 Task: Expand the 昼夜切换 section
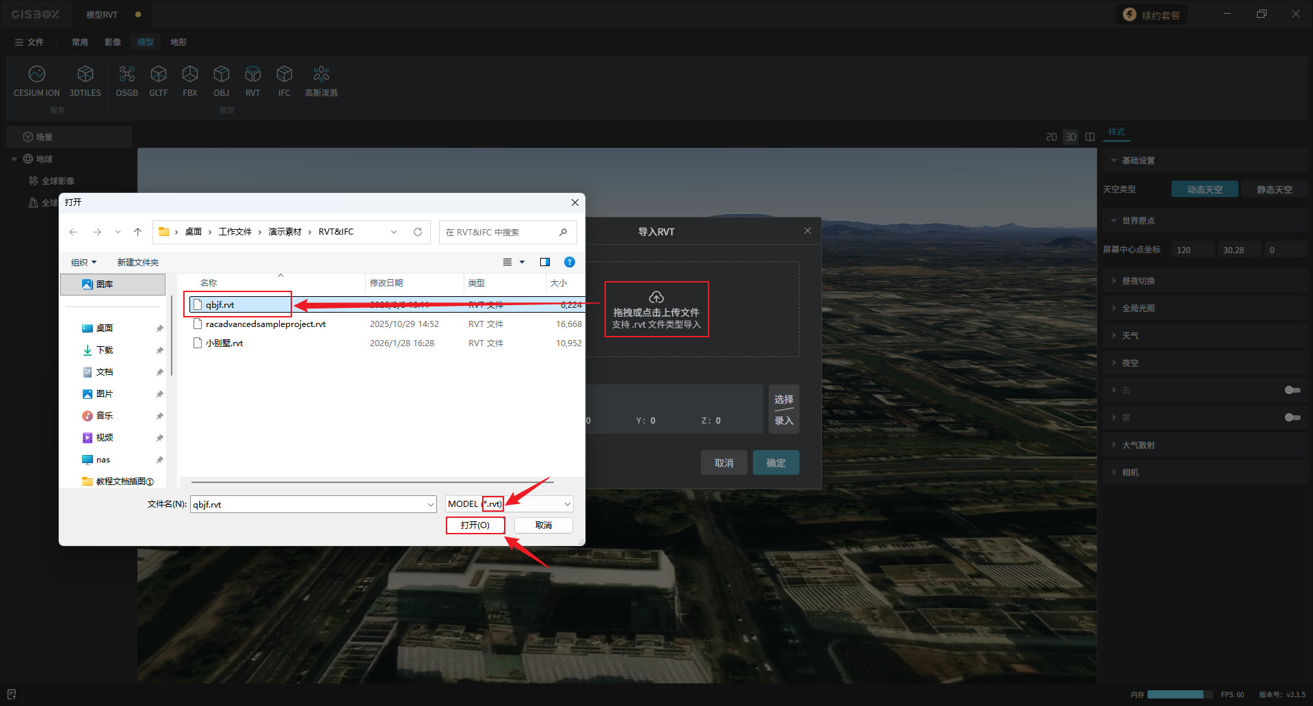[x=1138, y=281]
